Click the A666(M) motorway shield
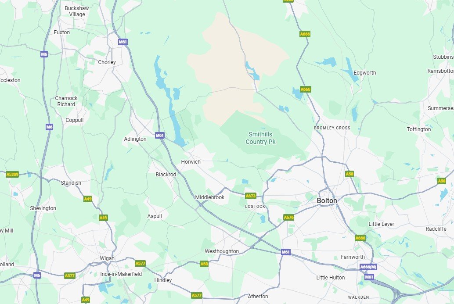454x304 pixels. click(368, 267)
